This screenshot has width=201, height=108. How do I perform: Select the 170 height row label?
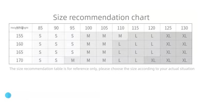(20, 60)
